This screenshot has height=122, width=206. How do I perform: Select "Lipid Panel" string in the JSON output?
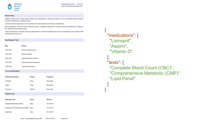[122, 78]
